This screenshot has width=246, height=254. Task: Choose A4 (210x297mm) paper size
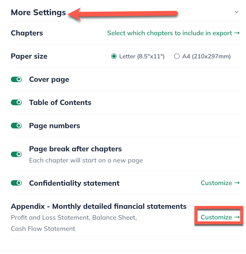click(x=177, y=56)
